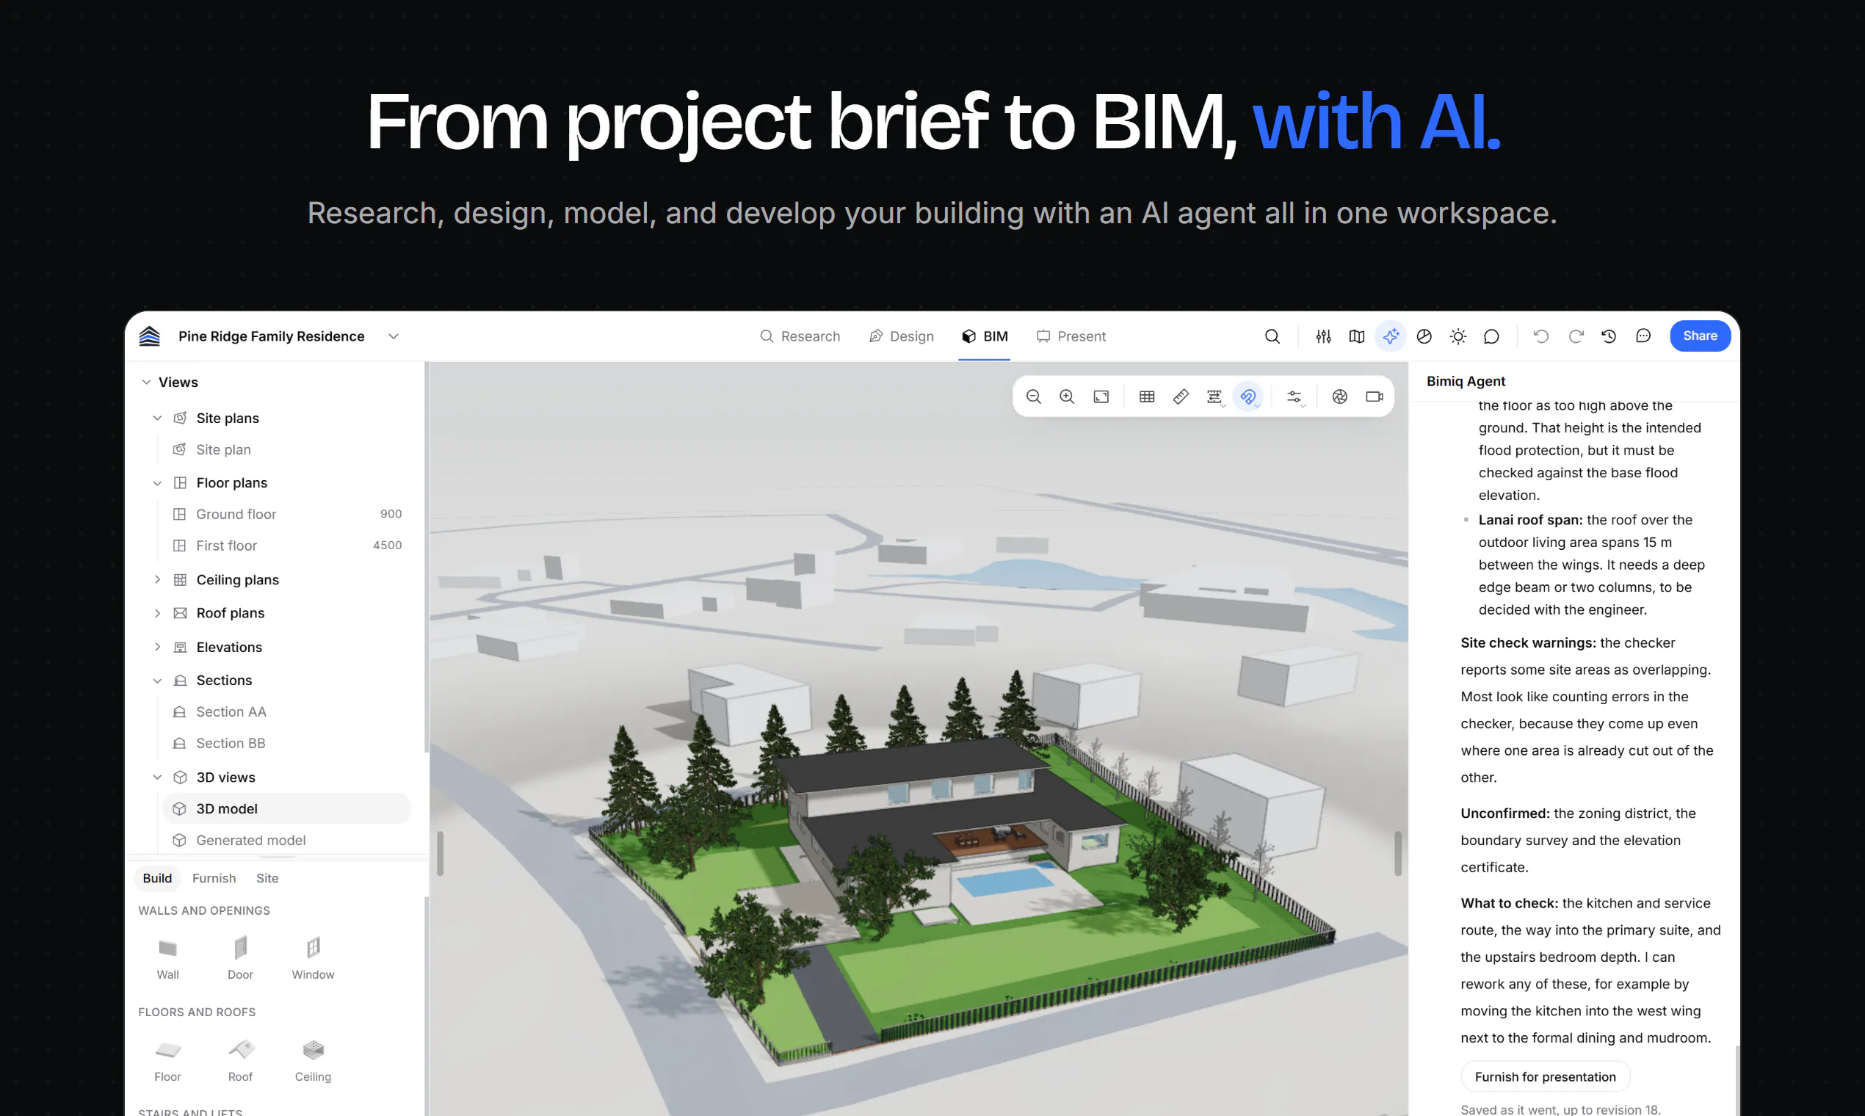The height and width of the screenshot is (1116, 1865).
Task: Switch to the Research tab
Action: click(800, 336)
